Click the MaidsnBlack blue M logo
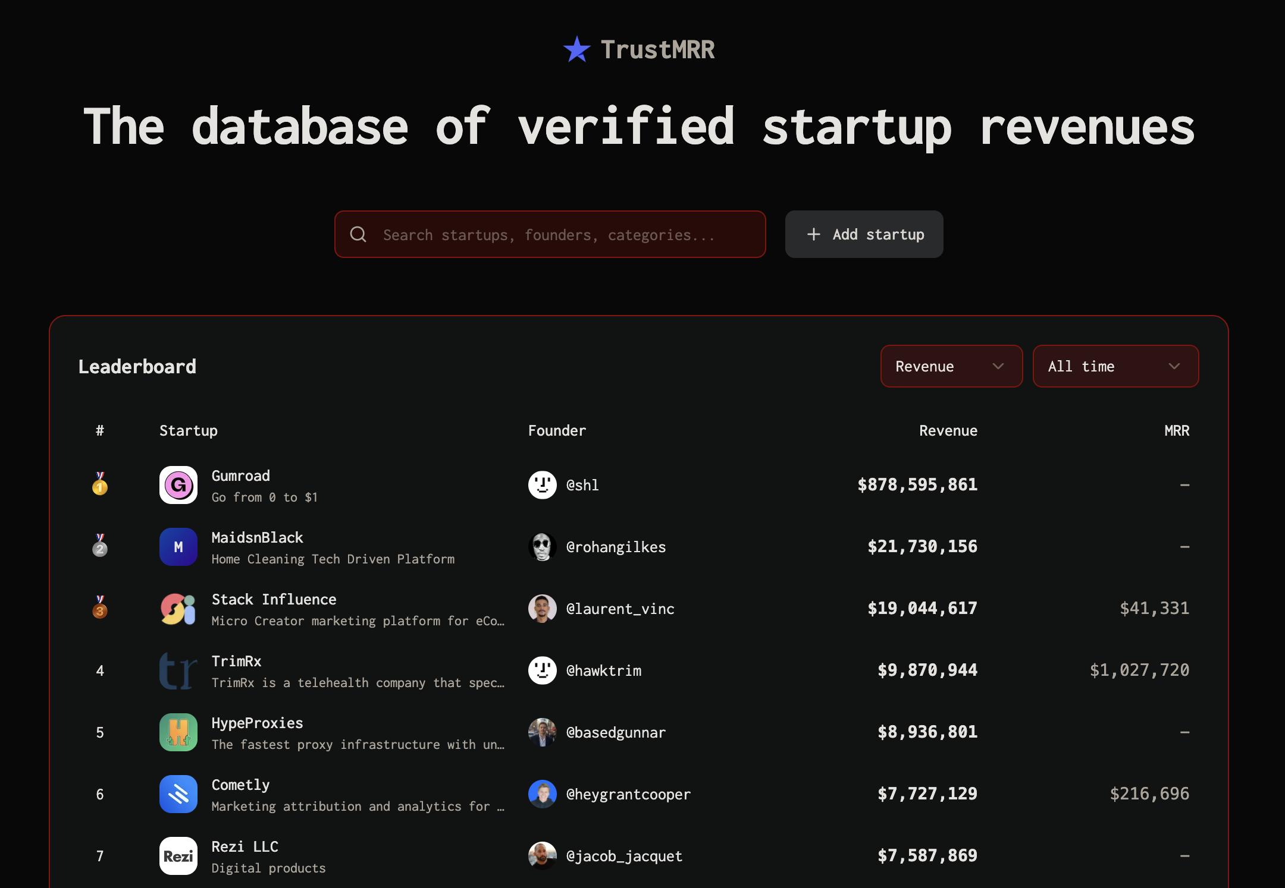1285x888 pixels. click(x=178, y=547)
